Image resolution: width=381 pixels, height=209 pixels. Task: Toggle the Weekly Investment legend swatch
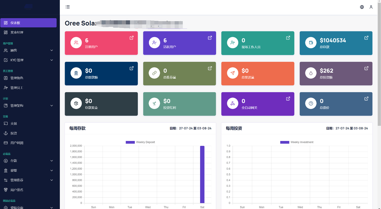pos(285,142)
